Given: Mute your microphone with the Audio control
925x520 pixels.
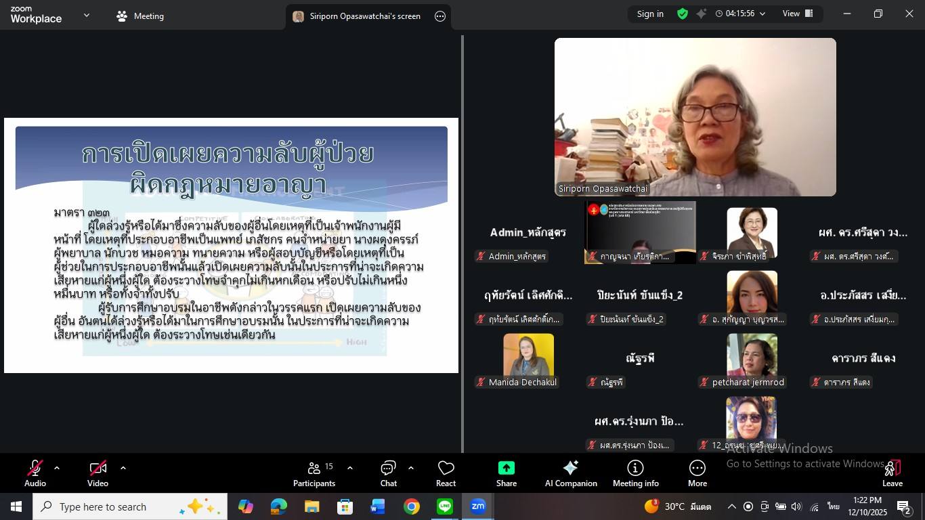Looking at the screenshot, I should click(x=35, y=472).
